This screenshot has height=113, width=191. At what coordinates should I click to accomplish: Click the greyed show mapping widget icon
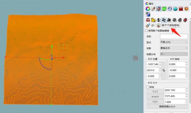click(x=153, y=25)
